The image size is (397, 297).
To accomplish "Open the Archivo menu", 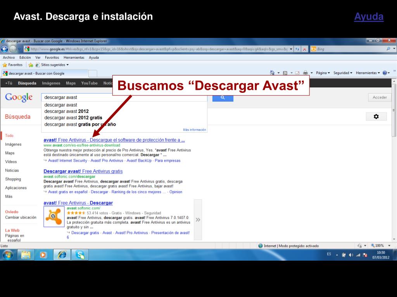I will point(9,58).
